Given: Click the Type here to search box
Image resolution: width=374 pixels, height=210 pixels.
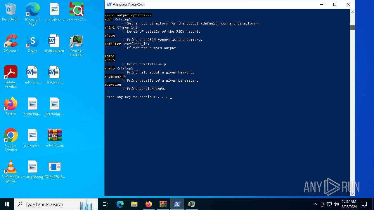Looking at the screenshot, I should [56, 204].
